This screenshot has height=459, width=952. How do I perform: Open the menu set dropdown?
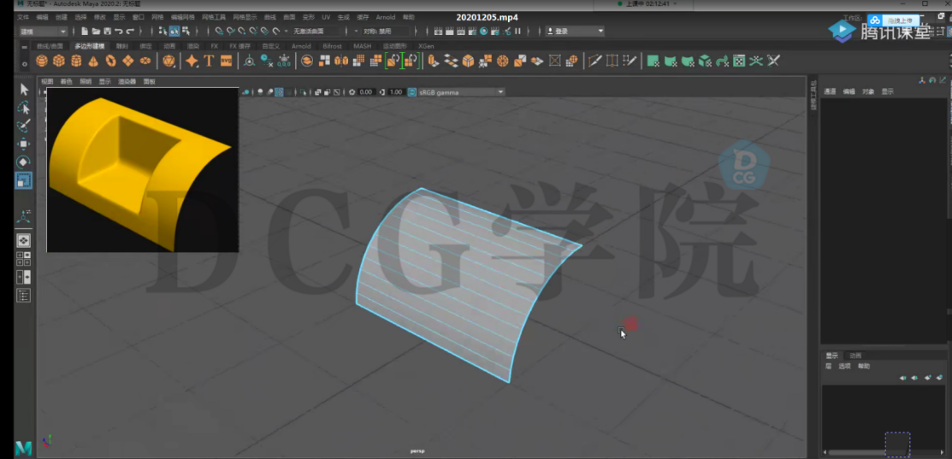(x=42, y=31)
